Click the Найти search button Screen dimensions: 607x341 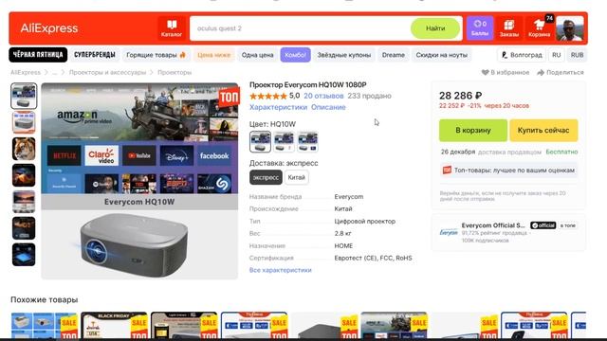[x=435, y=28]
